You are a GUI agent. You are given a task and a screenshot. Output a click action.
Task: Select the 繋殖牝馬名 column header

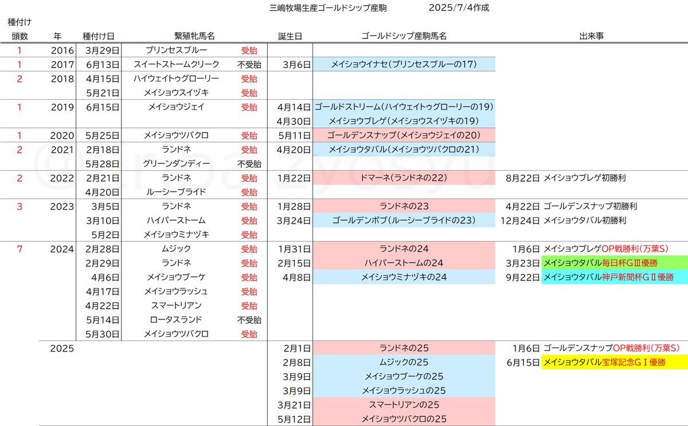(x=194, y=36)
